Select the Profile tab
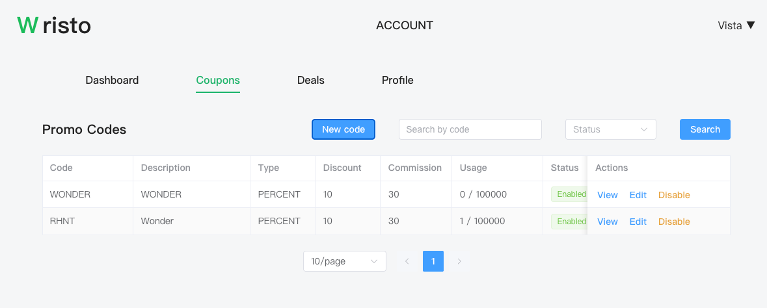 [x=397, y=81]
